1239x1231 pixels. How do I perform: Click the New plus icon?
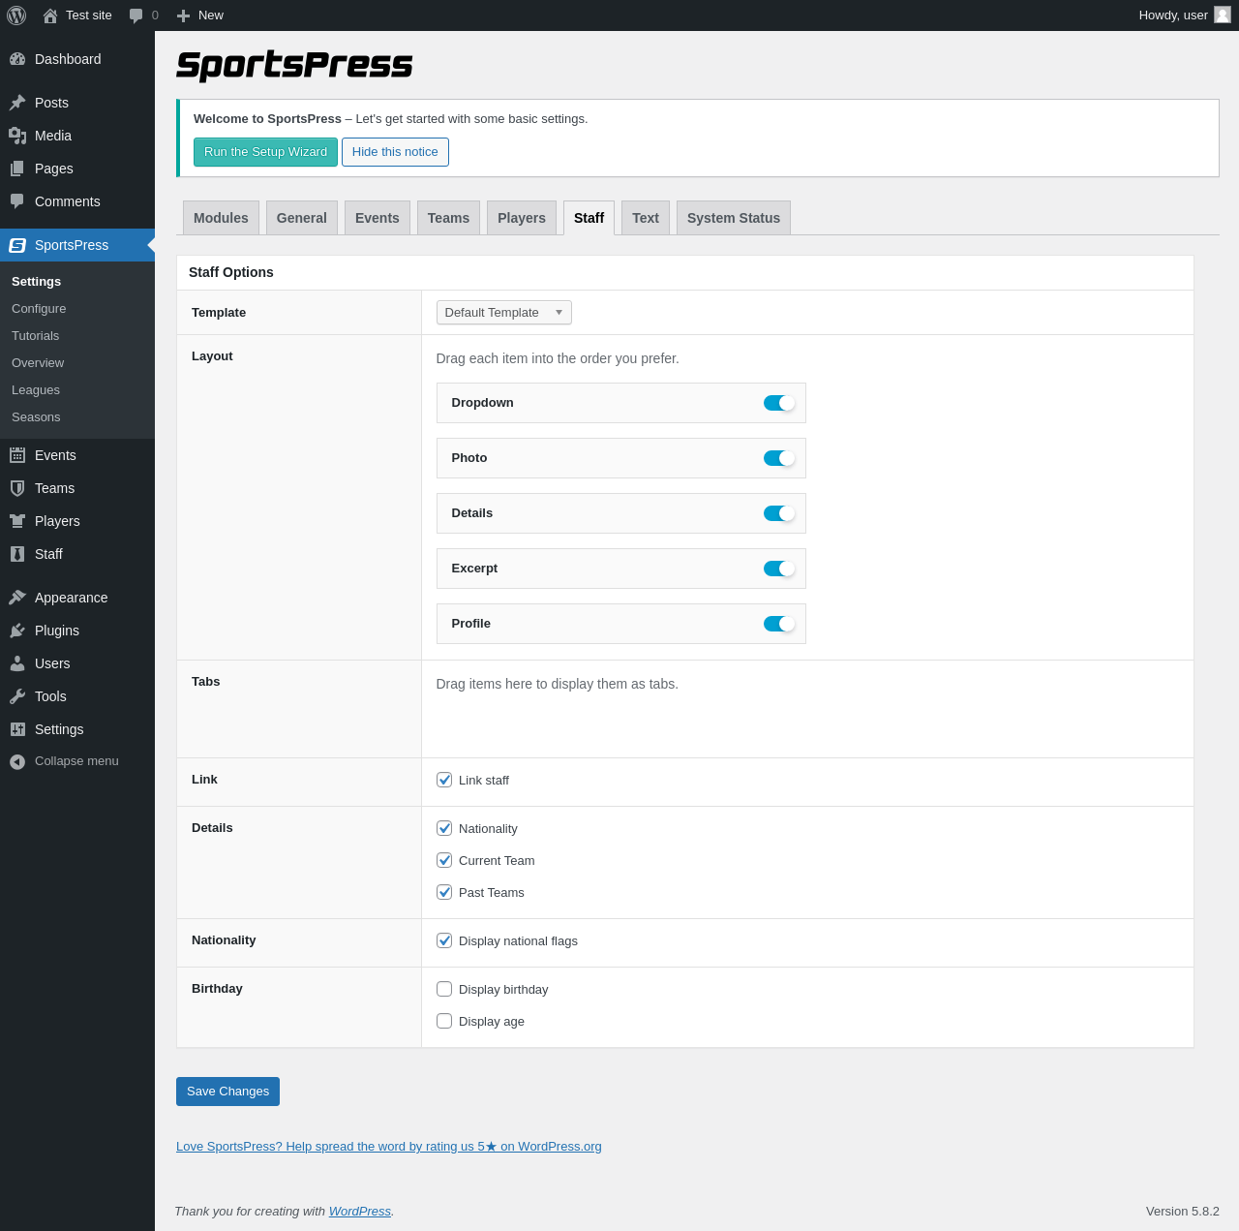click(x=183, y=15)
